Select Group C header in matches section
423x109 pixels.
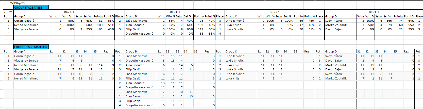pyautogui.click(x=231, y=51)
